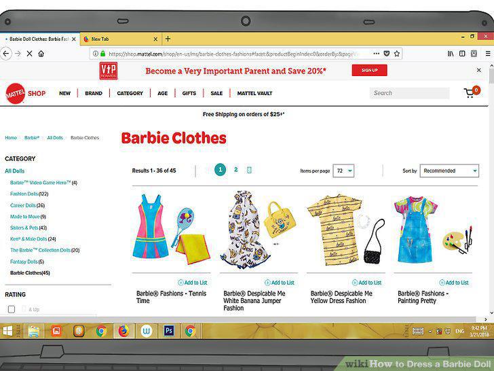Filter by Career Dolls (26)
Screen dimensions: 494x371
tap(27, 205)
